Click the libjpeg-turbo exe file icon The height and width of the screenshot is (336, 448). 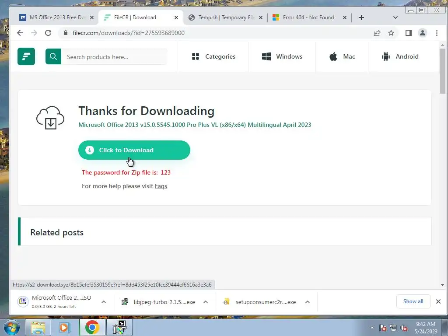click(x=125, y=302)
